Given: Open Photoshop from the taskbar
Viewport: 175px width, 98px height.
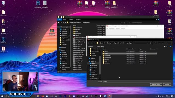Looking at the screenshot, I should pyautogui.click(x=60, y=96).
